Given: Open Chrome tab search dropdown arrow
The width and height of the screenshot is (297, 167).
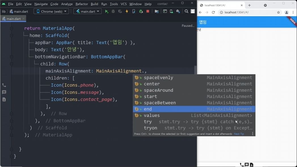Looking at the screenshot, I should pos(265,5).
